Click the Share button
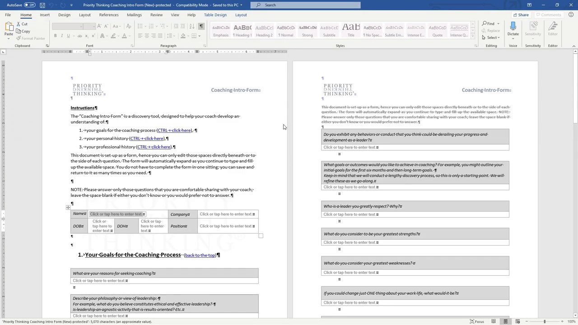Screen dimensions: 578x325 point(520,15)
